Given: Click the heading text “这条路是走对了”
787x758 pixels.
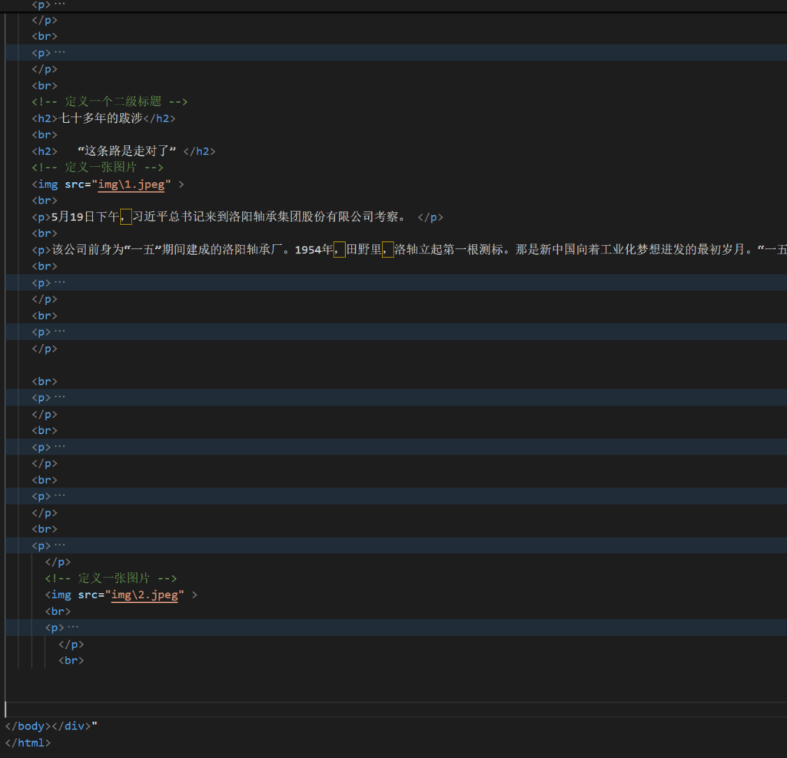Looking at the screenshot, I should pyautogui.click(x=127, y=151).
